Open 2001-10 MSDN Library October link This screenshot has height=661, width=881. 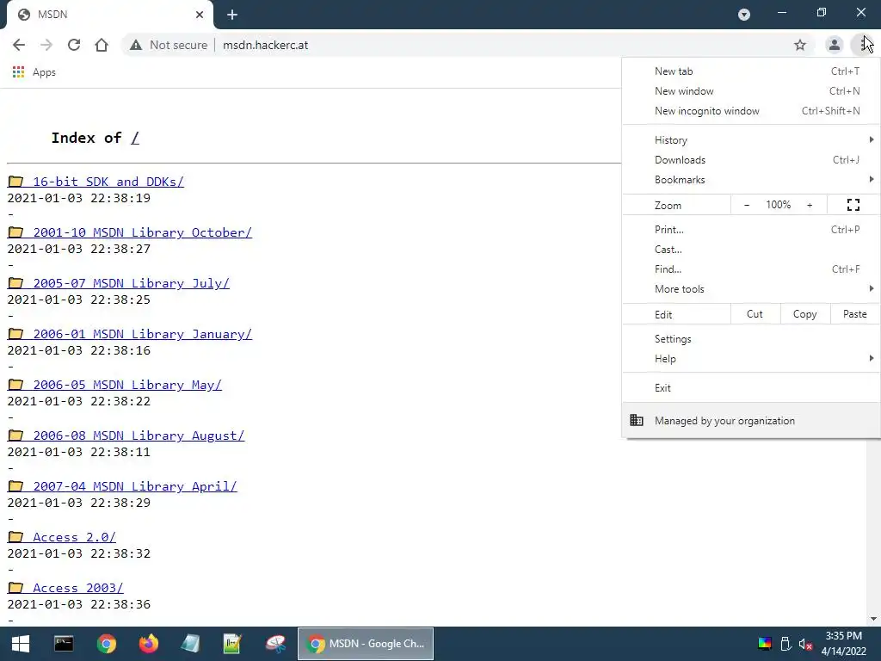point(142,232)
